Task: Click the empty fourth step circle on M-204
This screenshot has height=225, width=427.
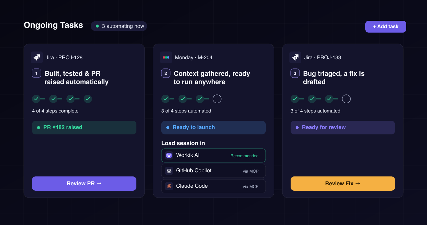Action: [x=217, y=99]
